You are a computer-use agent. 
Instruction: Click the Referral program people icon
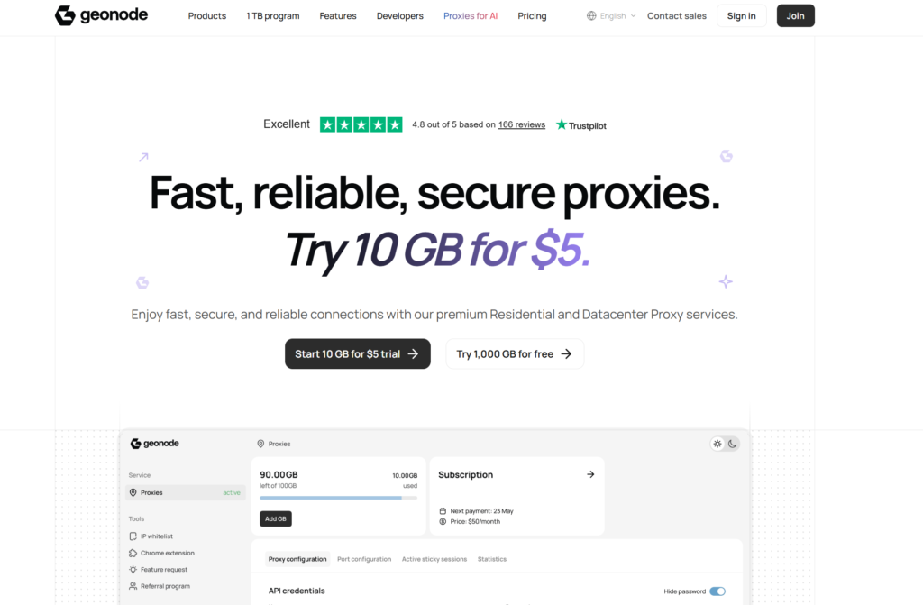pos(133,586)
